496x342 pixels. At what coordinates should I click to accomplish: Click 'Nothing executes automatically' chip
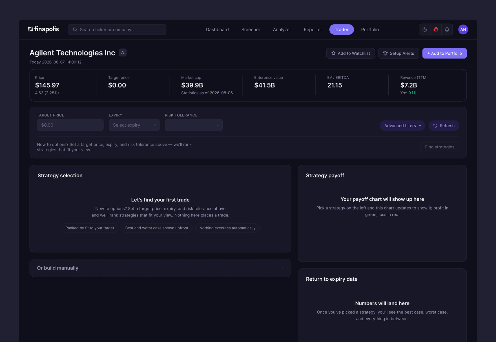[x=227, y=228]
